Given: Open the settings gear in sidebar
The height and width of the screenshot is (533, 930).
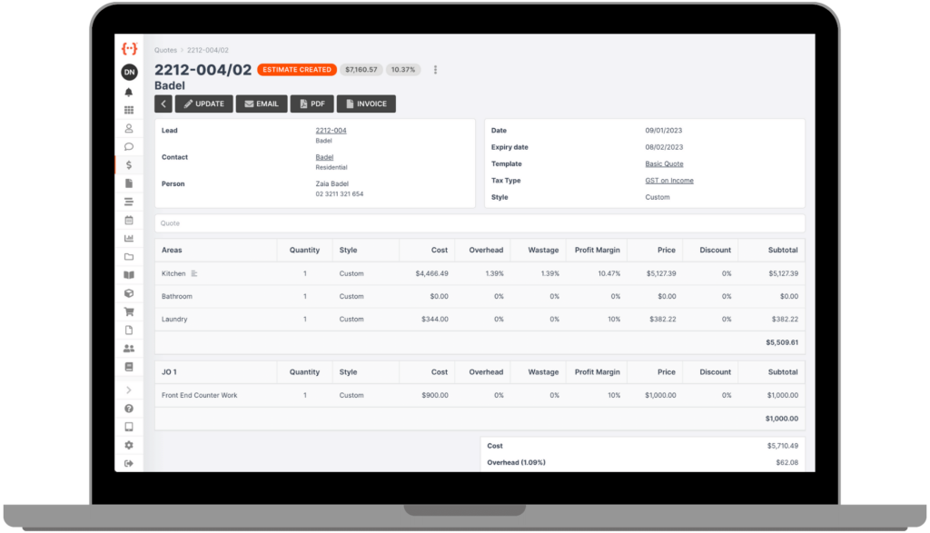Looking at the screenshot, I should click(x=129, y=445).
